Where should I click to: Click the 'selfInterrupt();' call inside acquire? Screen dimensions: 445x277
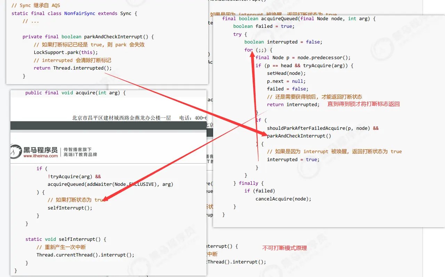70,208
